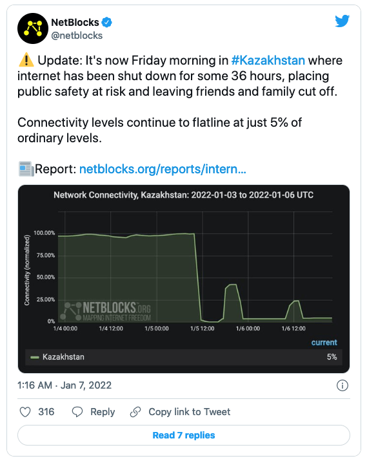Click the newspaper emoji before Report
Screen dimensions: 367x463
pyautogui.click(x=26, y=169)
